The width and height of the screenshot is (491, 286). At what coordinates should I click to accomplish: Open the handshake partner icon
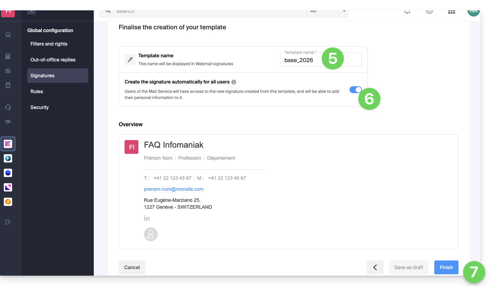8,122
